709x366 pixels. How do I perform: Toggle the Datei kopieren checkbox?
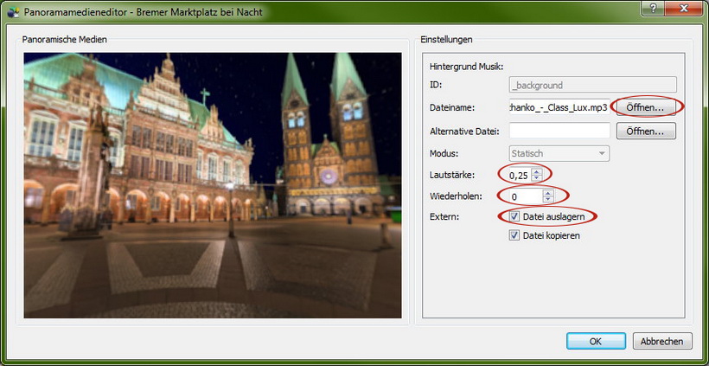pyautogui.click(x=515, y=235)
